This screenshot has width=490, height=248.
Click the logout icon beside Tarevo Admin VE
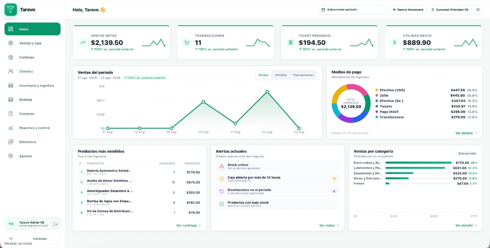coord(56,224)
